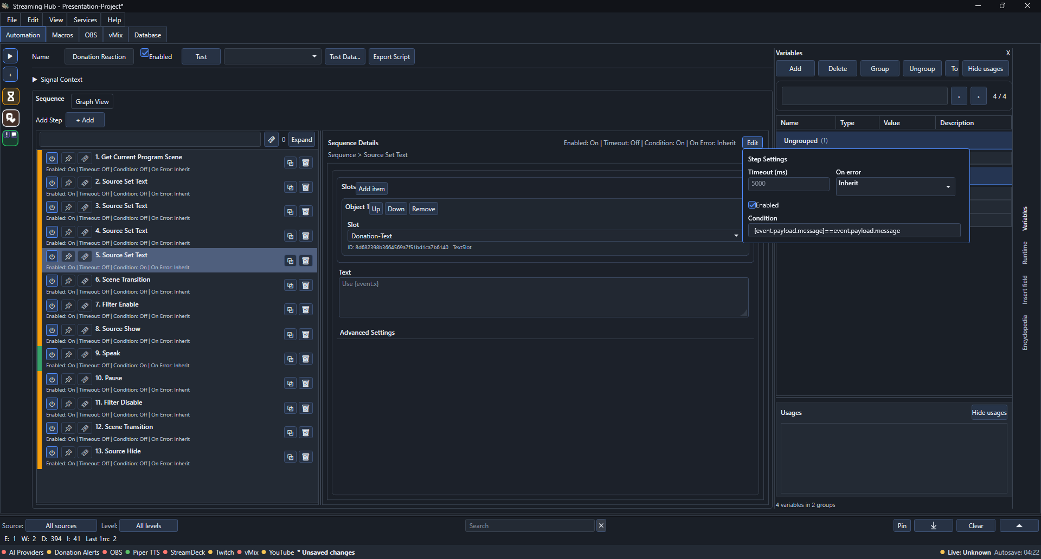Viewport: 1041px width, 559px height.
Task: Toggle power on step 1 Get Current Program Scene
Action: pyautogui.click(x=52, y=159)
